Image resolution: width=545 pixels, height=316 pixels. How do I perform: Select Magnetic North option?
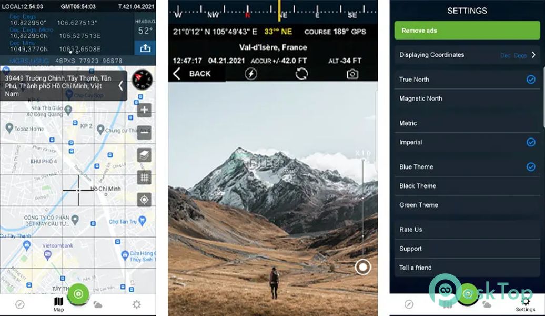click(467, 98)
